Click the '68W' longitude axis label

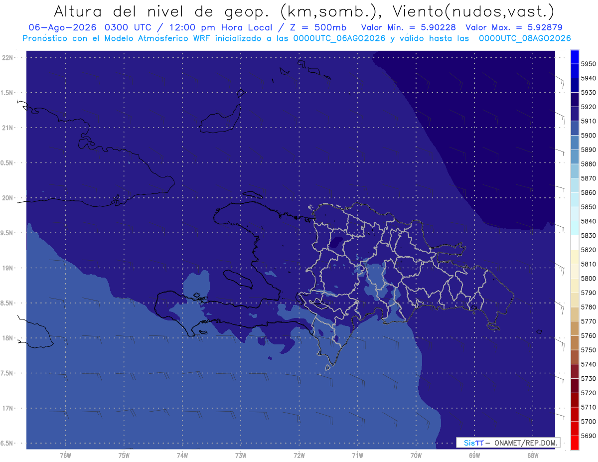533,455
